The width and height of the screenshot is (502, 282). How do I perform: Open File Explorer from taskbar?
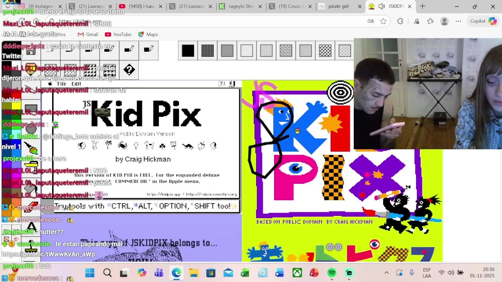[193, 273]
